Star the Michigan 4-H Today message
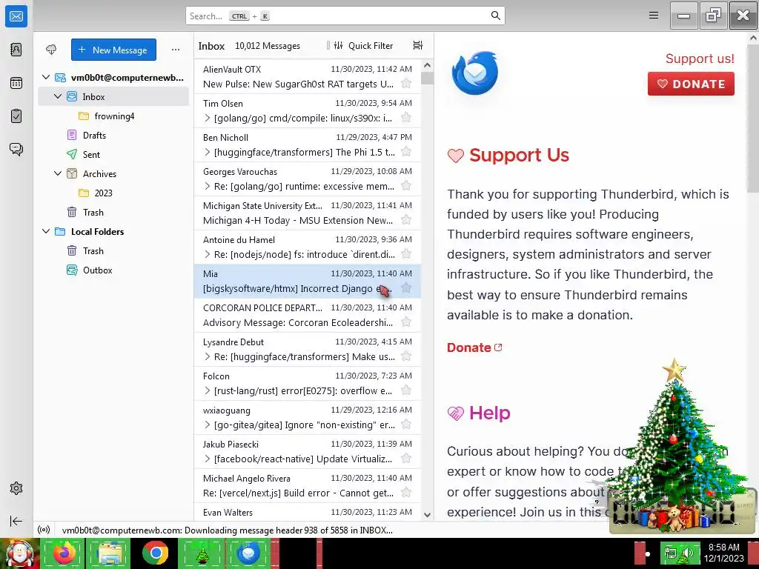Screen dimensions: 759x569 [x=406, y=220]
